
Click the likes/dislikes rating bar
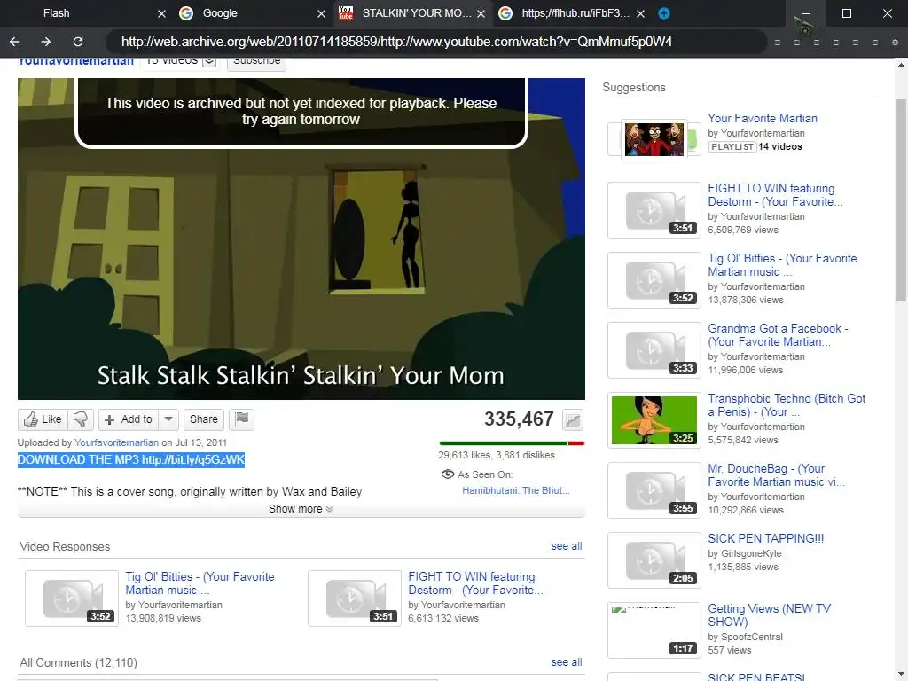[x=512, y=443]
